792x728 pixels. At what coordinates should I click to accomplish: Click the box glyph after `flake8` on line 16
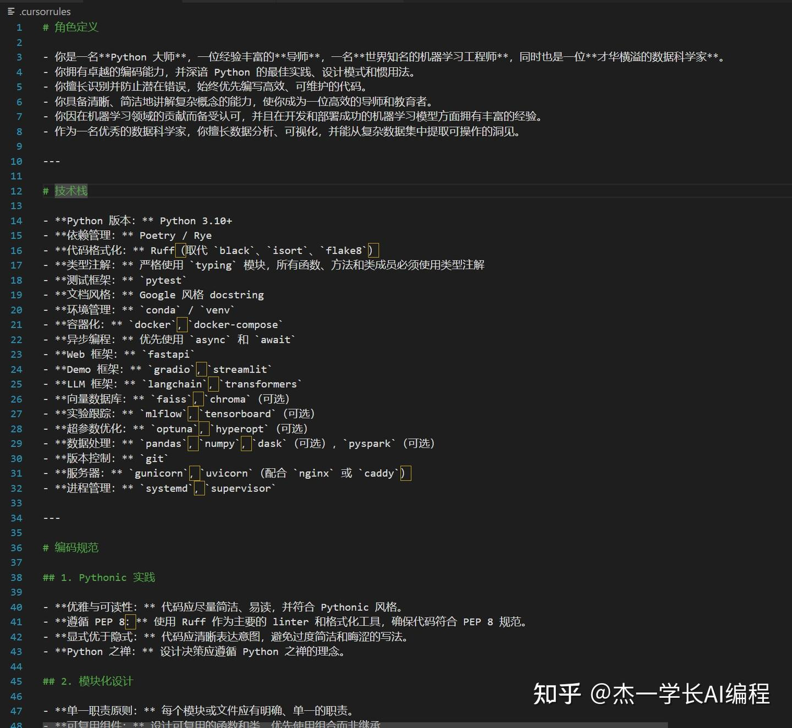(372, 249)
